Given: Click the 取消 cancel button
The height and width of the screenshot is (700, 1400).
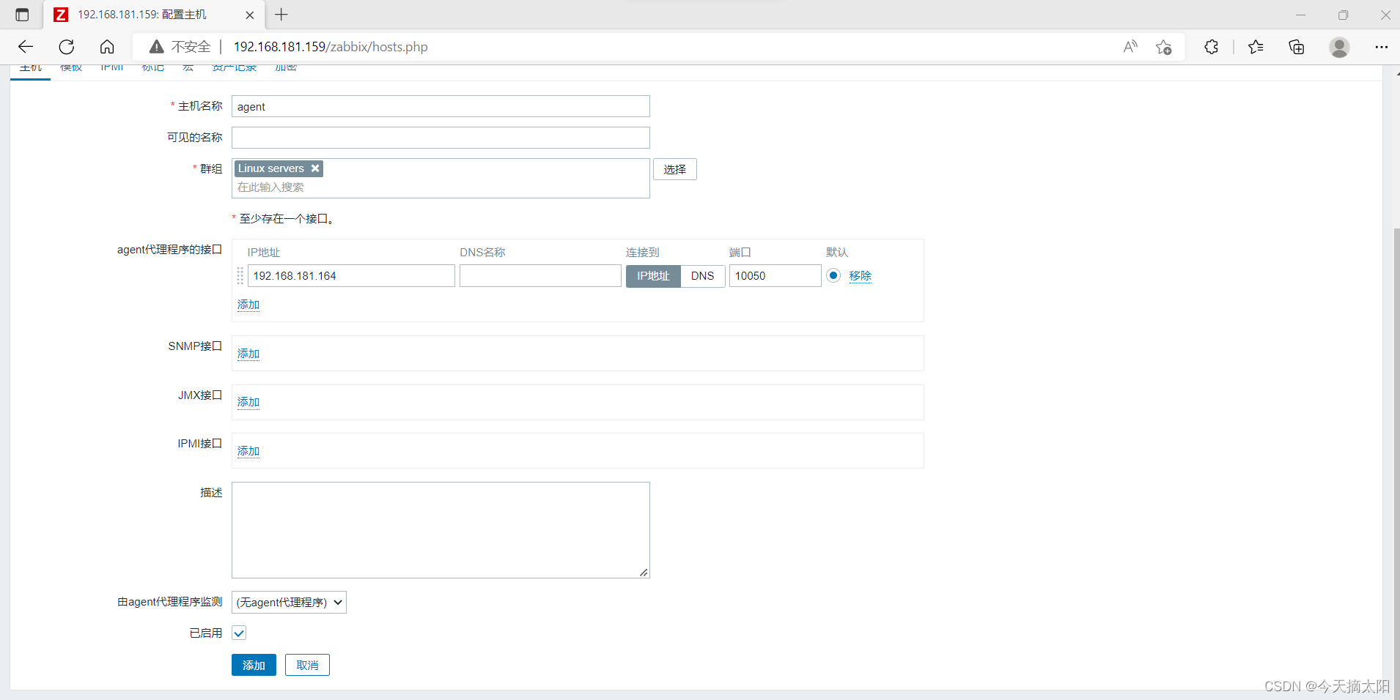Looking at the screenshot, I should (307, 665).
